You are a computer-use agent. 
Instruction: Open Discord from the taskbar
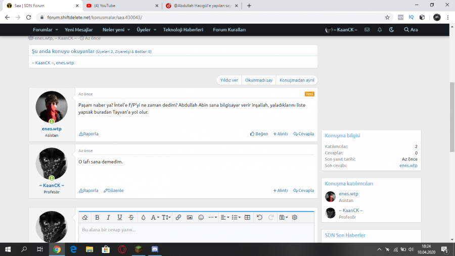155,249
